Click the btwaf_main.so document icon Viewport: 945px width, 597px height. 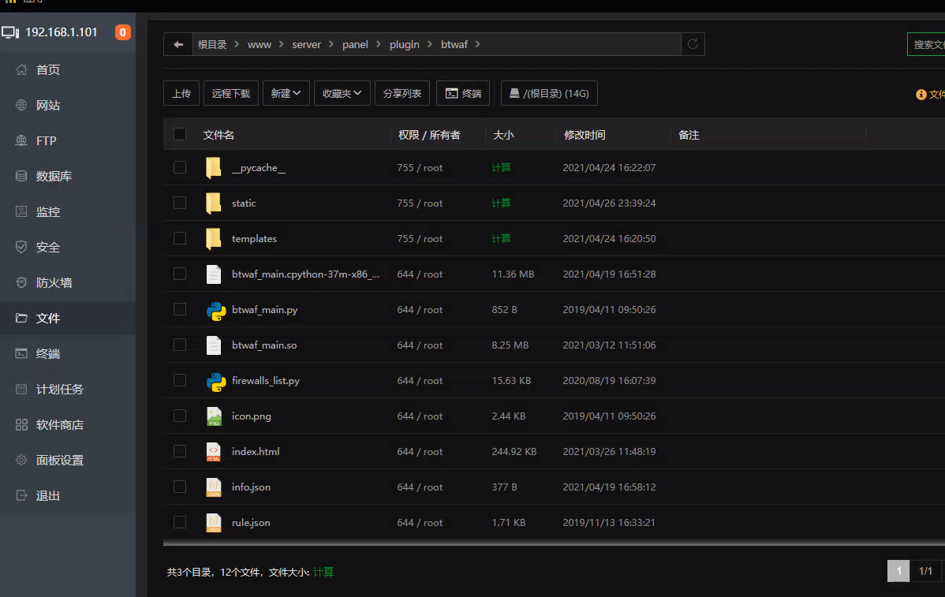click(x=214, y=345)
